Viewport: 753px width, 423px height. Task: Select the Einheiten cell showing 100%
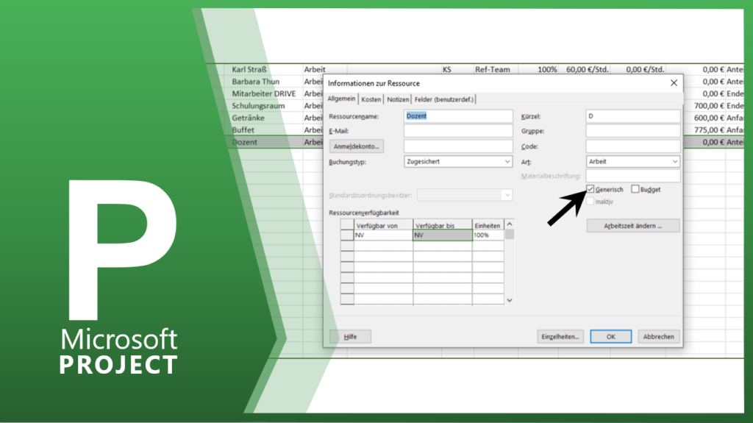click(488, 235)
